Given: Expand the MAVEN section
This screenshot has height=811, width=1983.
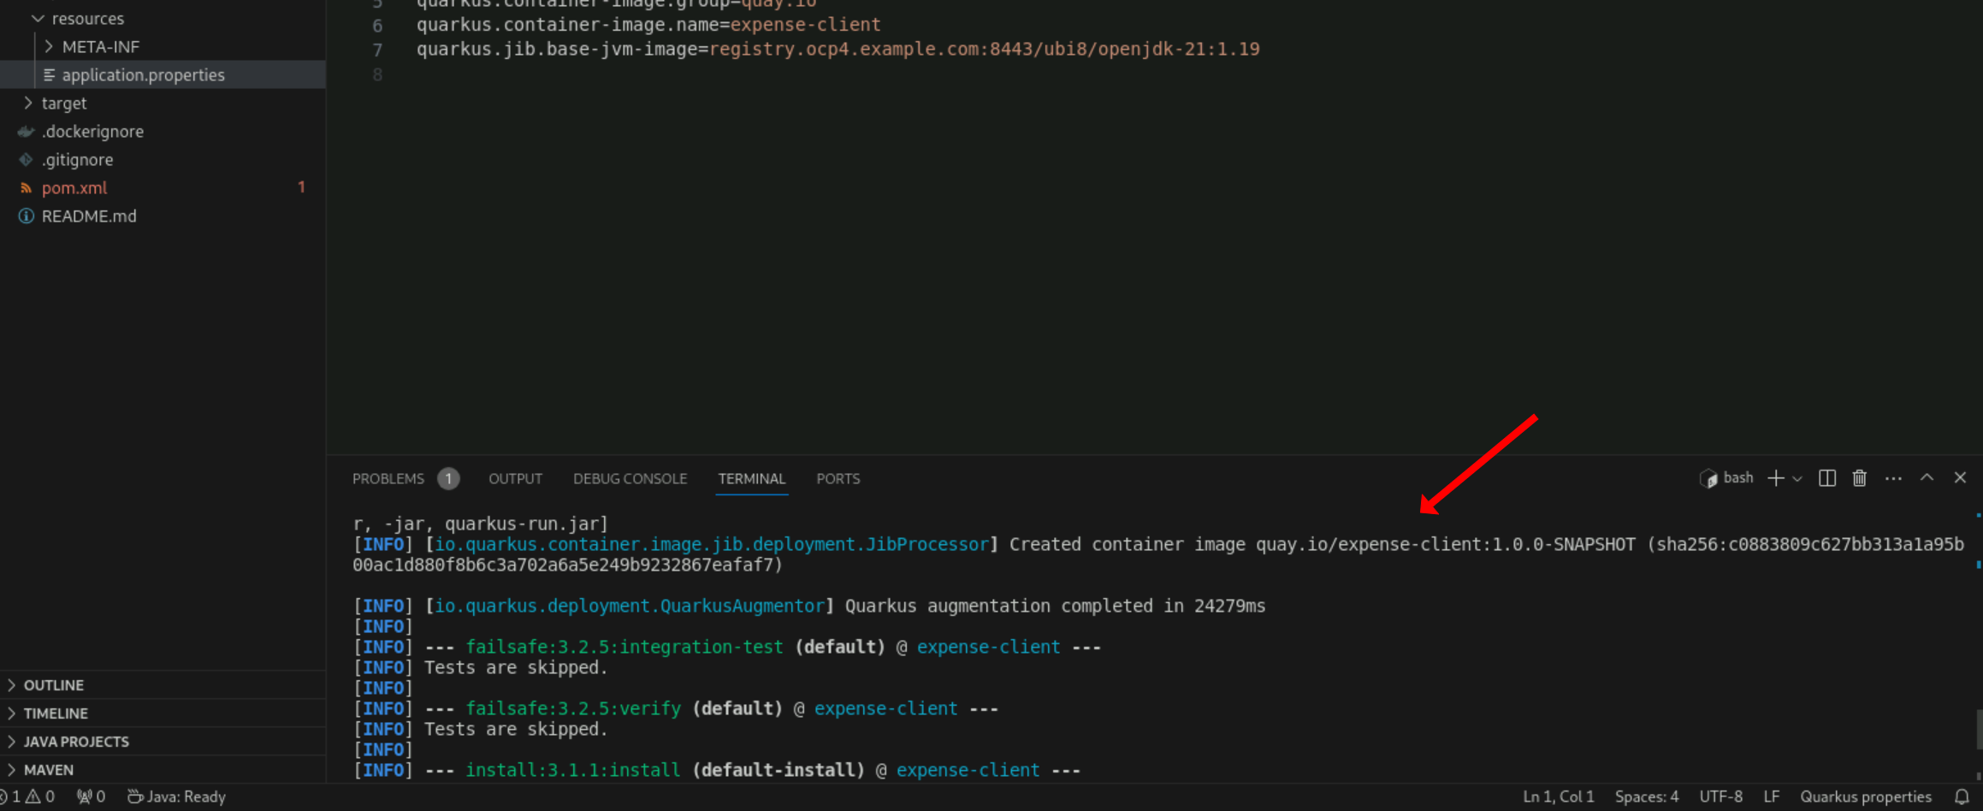Looking at the screenshot, I should [48, 770].
